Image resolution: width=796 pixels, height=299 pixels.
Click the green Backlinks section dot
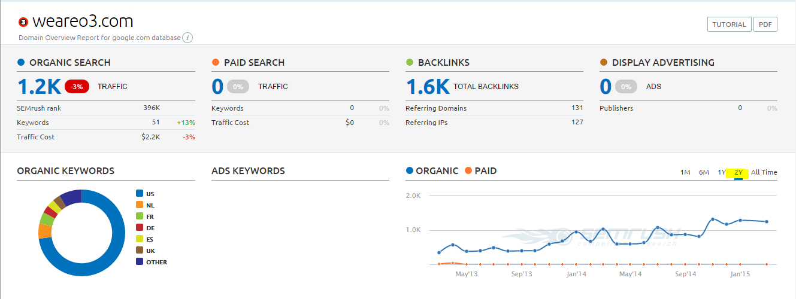[x=410, y=62]
